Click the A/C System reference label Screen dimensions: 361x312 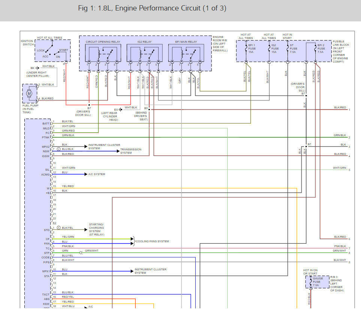(x=97, y=174)
